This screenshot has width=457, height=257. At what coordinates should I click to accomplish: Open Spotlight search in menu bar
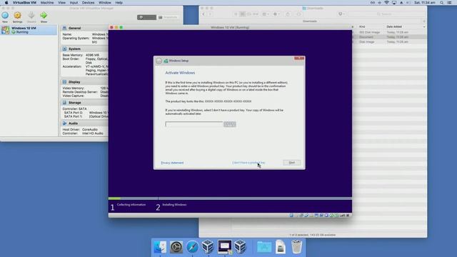[x=442, y=3]
